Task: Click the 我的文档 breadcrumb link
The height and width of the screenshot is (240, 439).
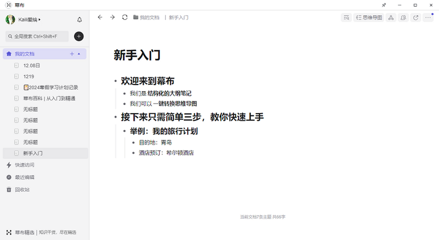Action: (149, 18)
